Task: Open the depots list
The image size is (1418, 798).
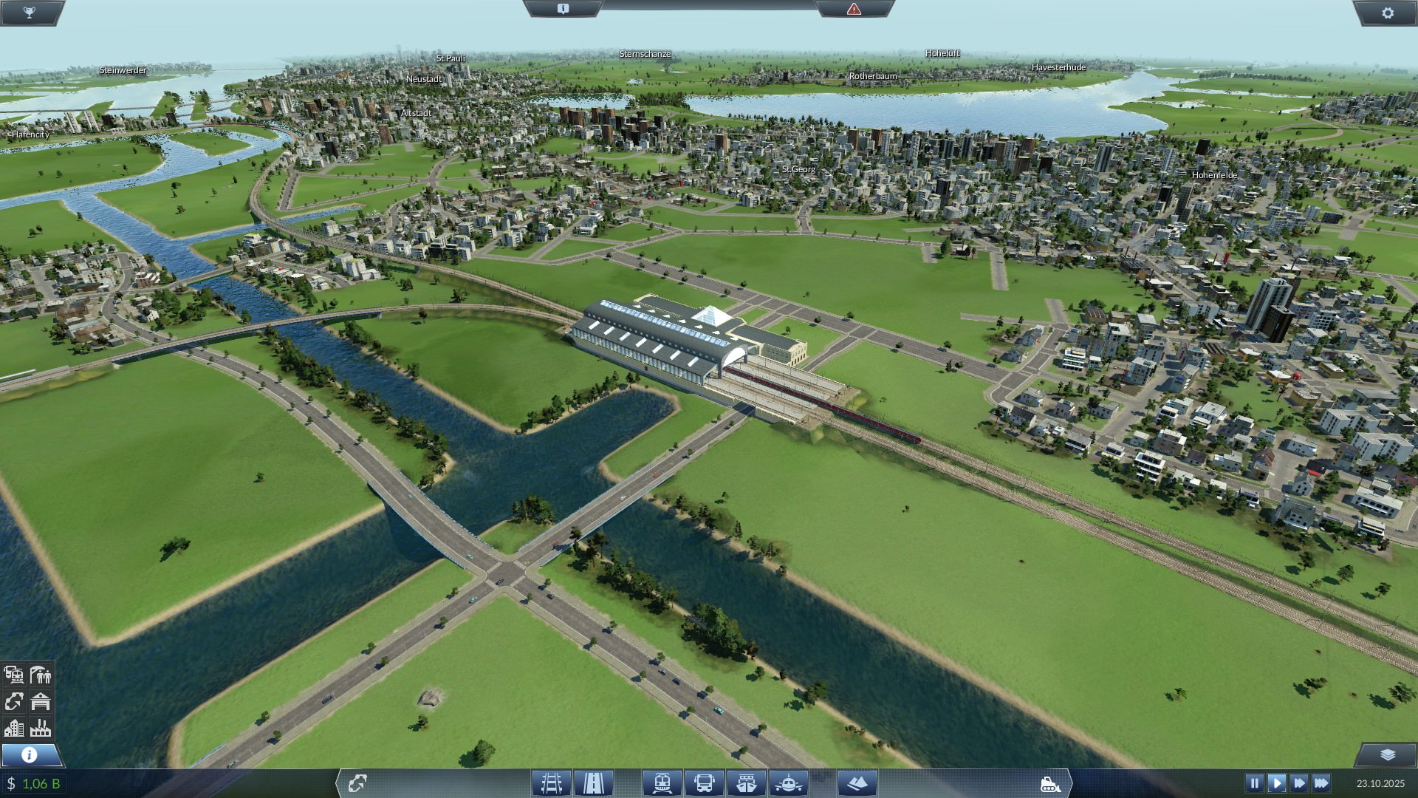Action: [41, 701]
